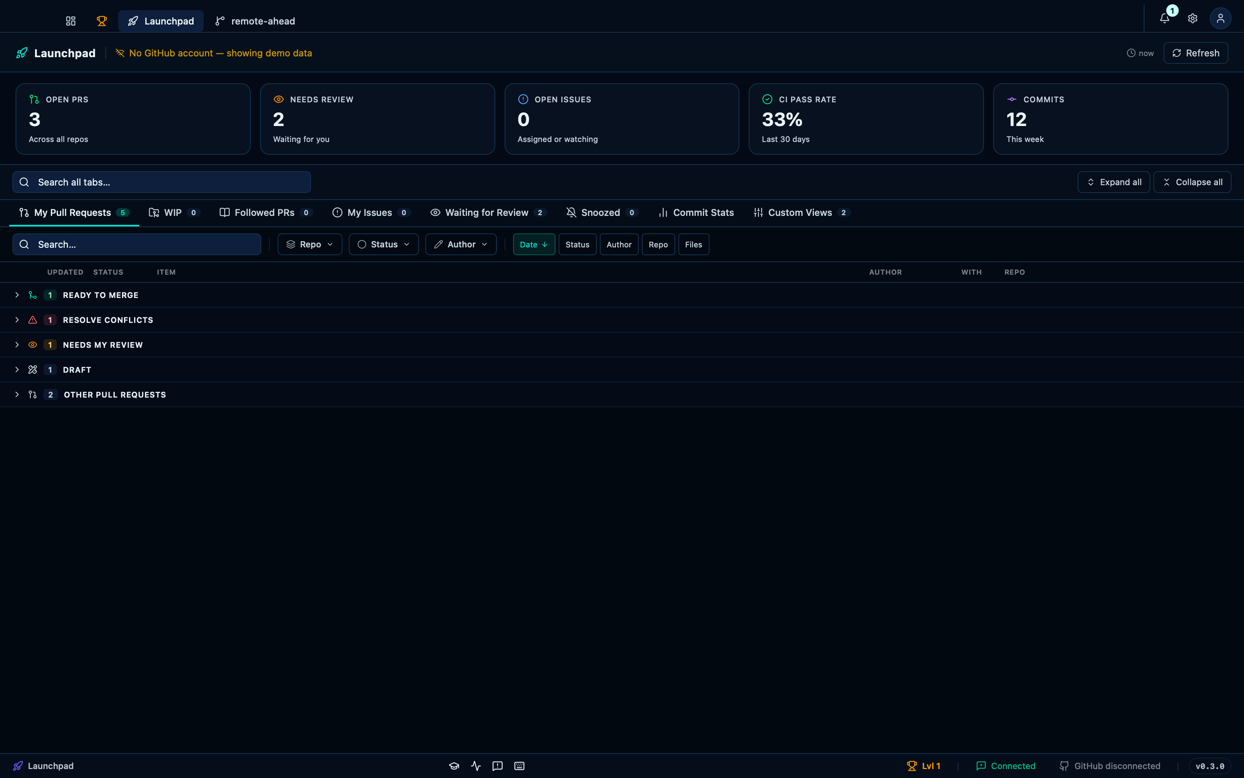This screenshot has width=1244, height=778.
Task: Expand the Ready to Merge group
Action: coord(622,295)
